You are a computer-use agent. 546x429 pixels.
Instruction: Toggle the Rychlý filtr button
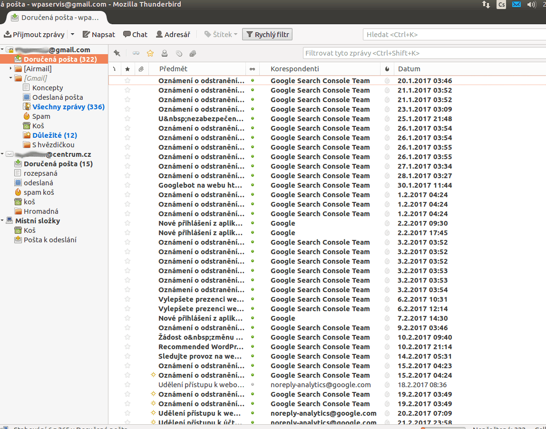(x=267, y=35)
